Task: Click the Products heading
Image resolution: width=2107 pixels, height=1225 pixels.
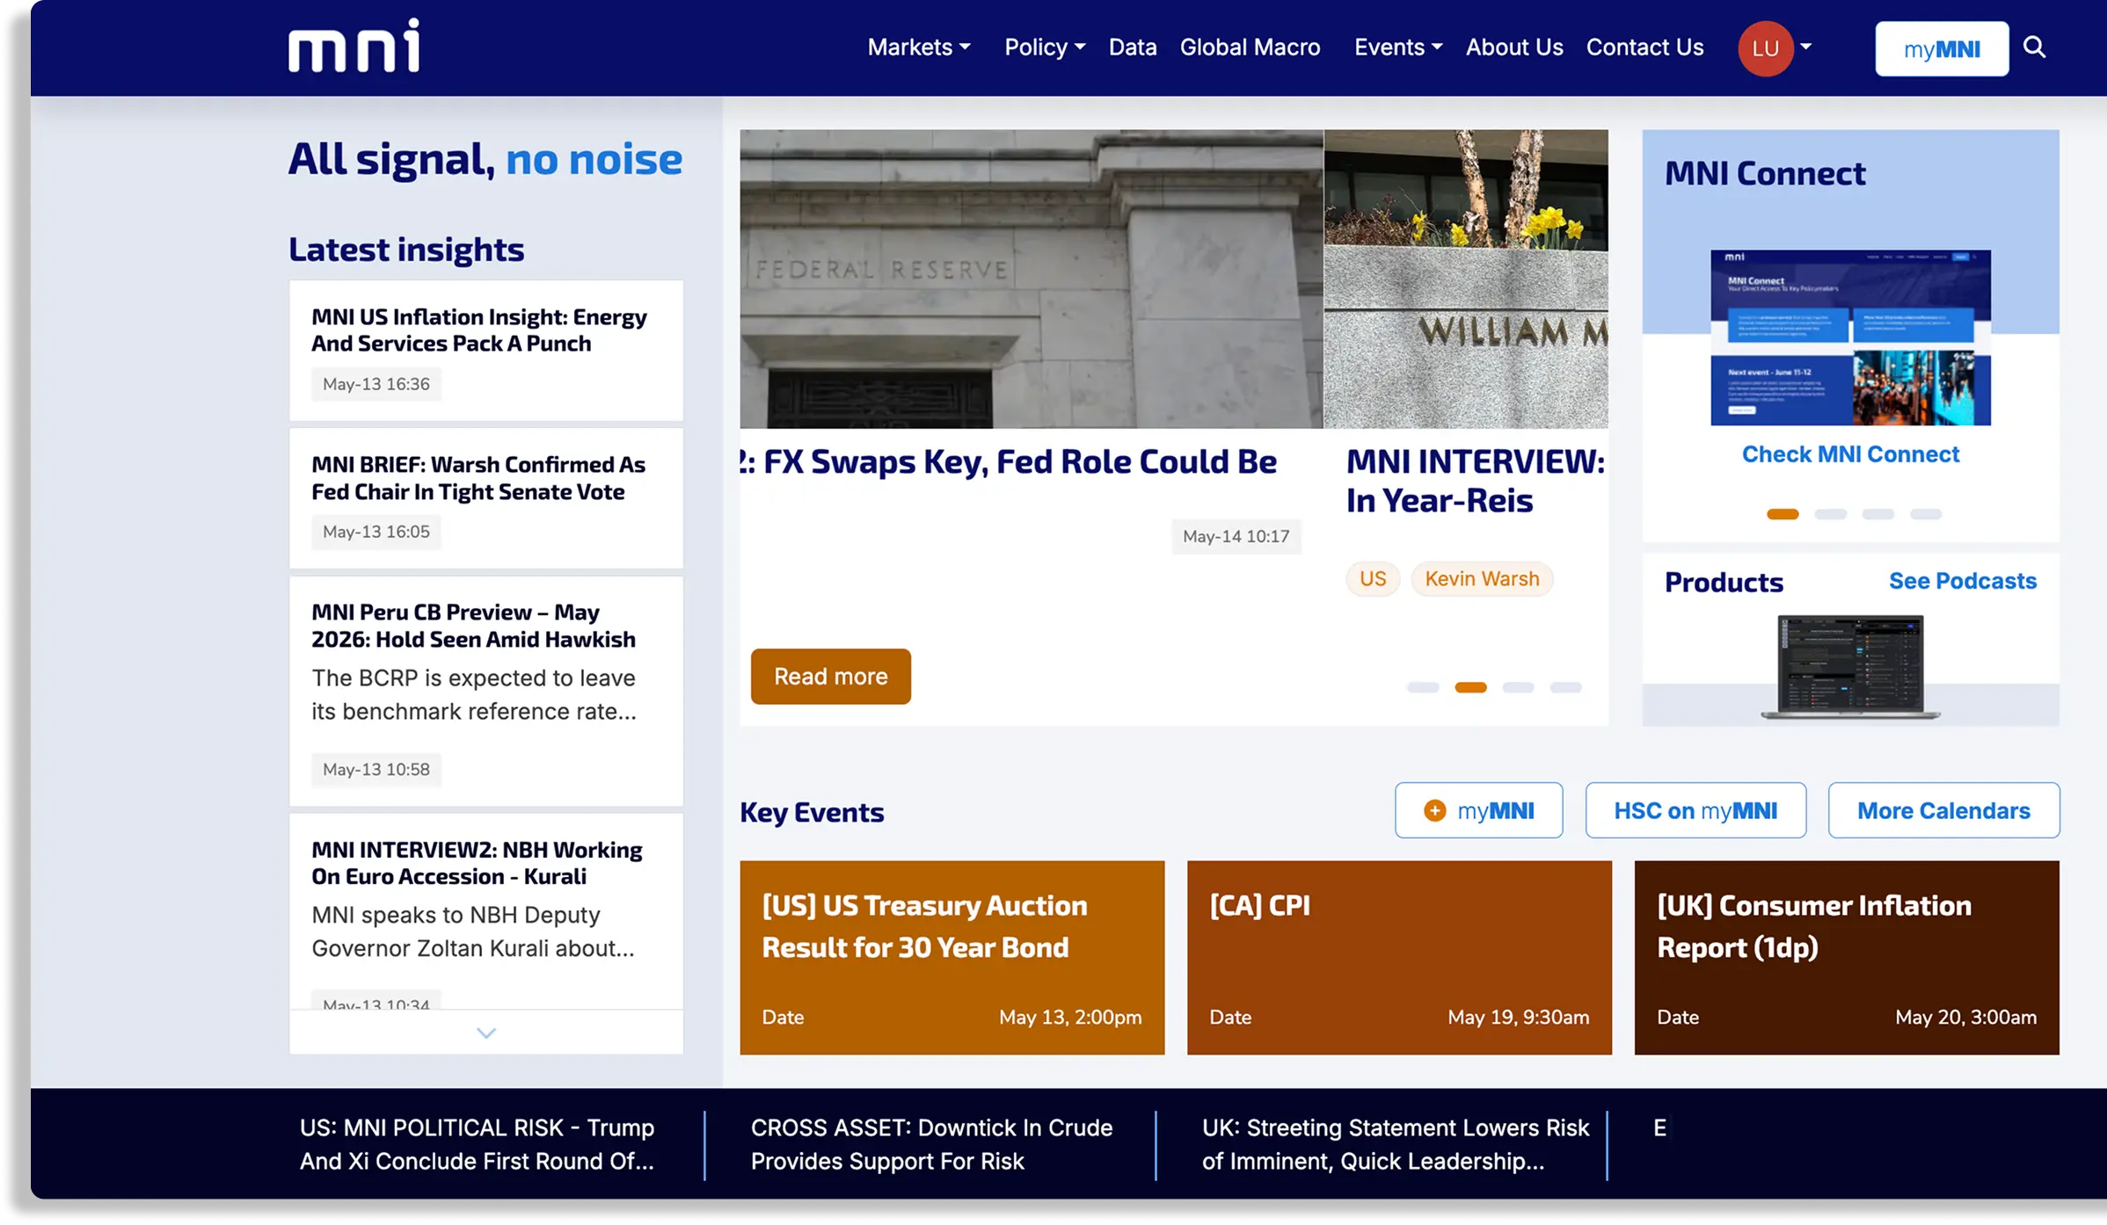Action: [1724, 582]
